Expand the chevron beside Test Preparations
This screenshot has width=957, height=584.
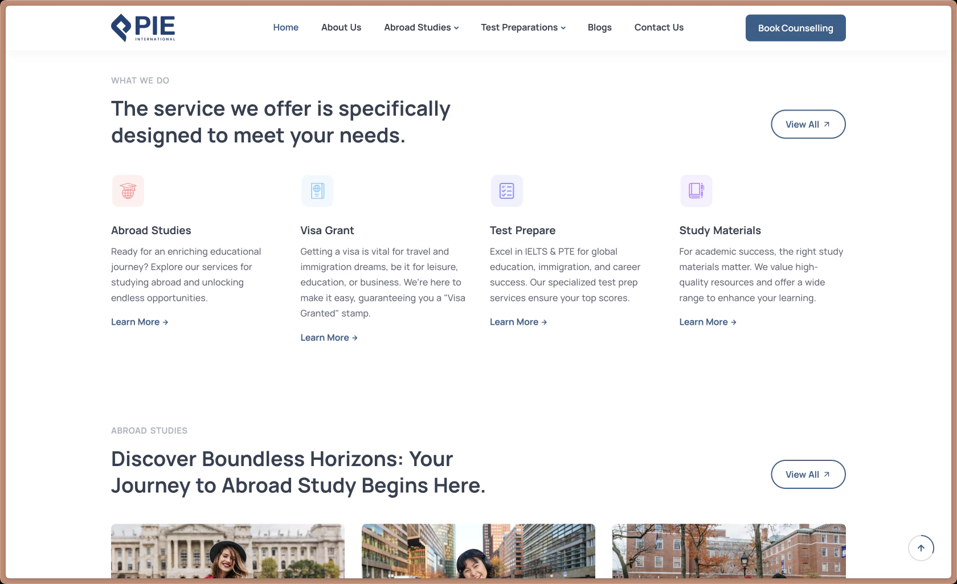click(x=563, y=27)
